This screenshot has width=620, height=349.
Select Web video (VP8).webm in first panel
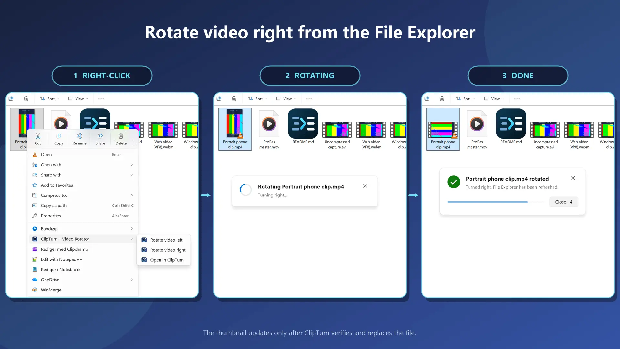[x=163, y=135]
